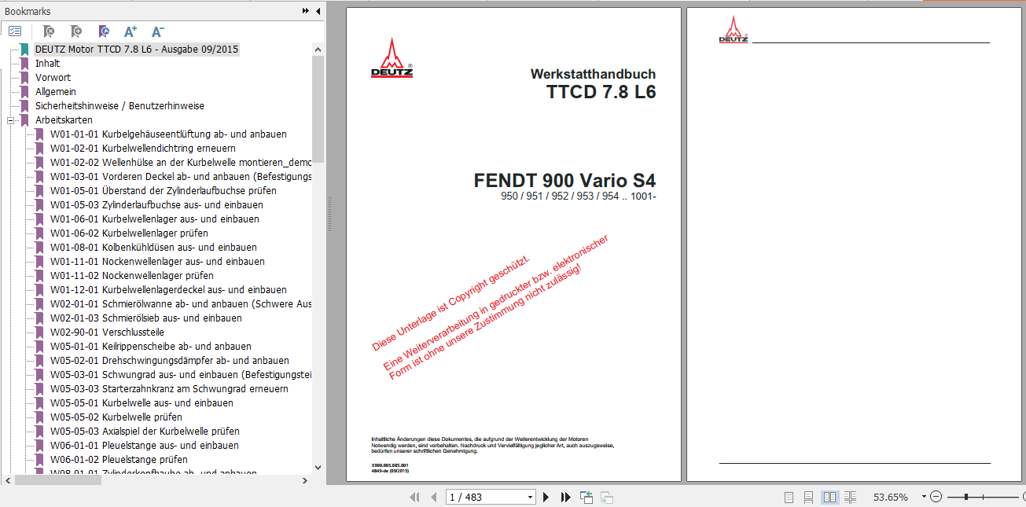
Task: Open the DEUTZ Motor TTCD 7.8 L6 bookmark
Action: [x=137, y=49]
